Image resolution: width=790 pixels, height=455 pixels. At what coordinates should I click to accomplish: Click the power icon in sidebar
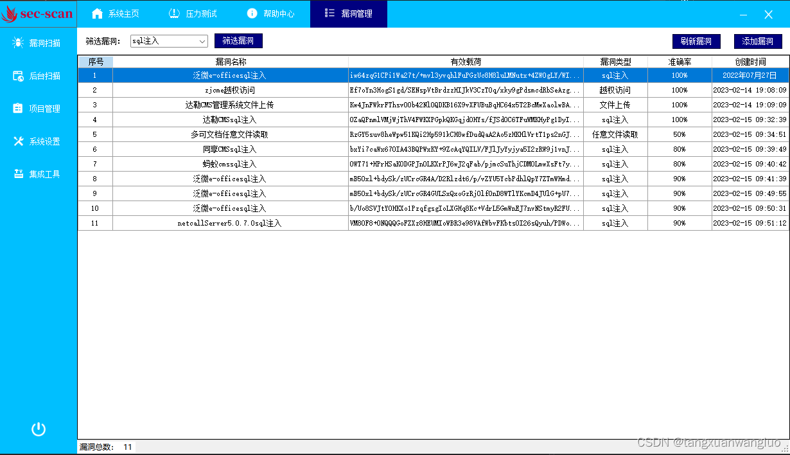pyautogui.click(x=39, y=429)
